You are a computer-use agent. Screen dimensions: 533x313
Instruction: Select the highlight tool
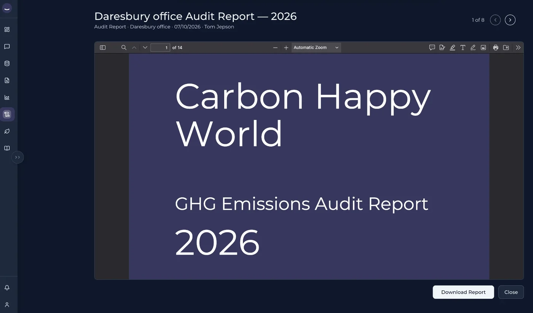(452, 48)
